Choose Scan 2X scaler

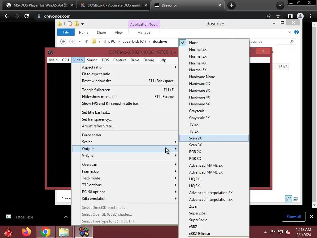pos(214,138)
